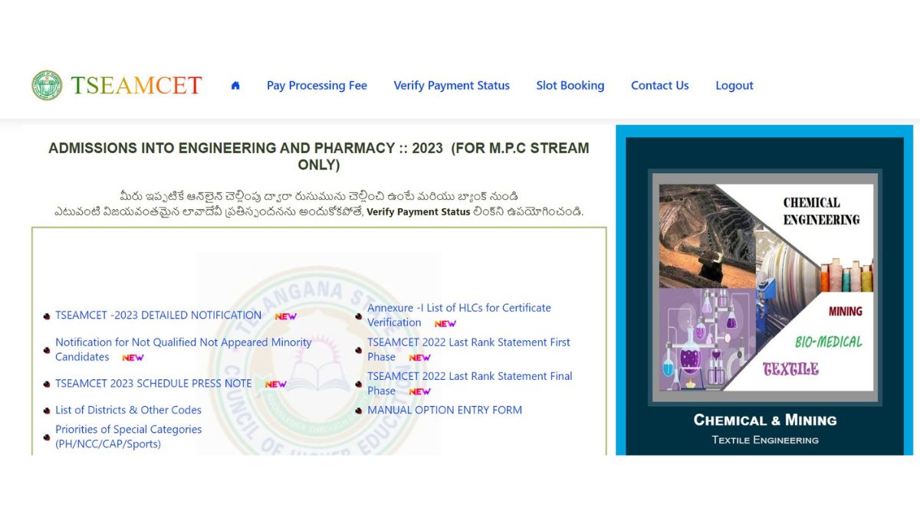Viewport: 920px width, 517px height.
Task: Click NEW badge beside Schedule Press Note
Action: [x=275, y=384]
